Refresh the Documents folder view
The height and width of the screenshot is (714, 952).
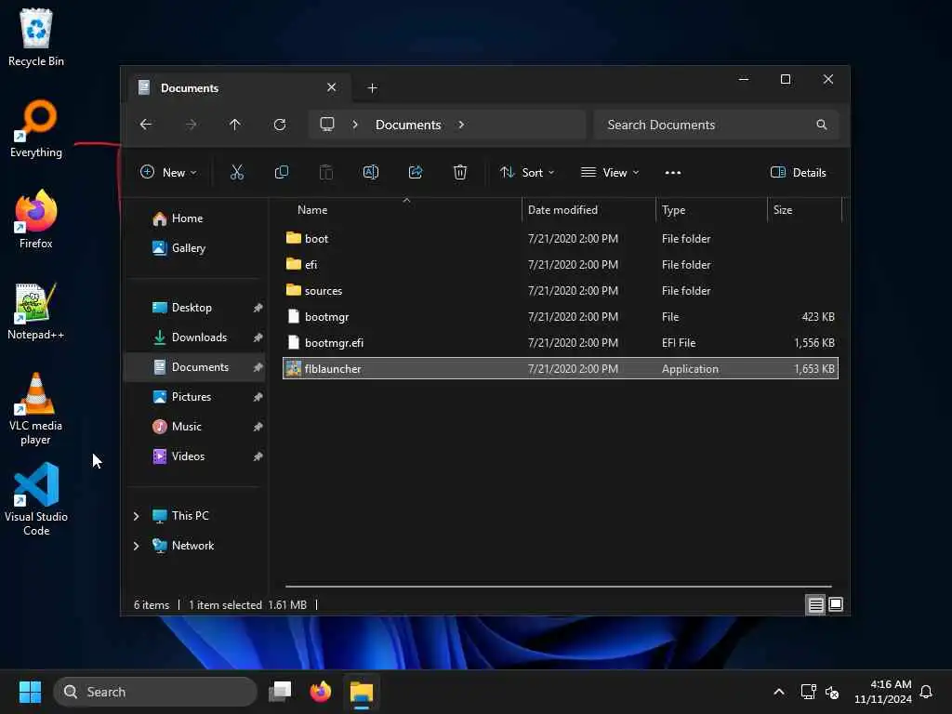coord(279,125)
